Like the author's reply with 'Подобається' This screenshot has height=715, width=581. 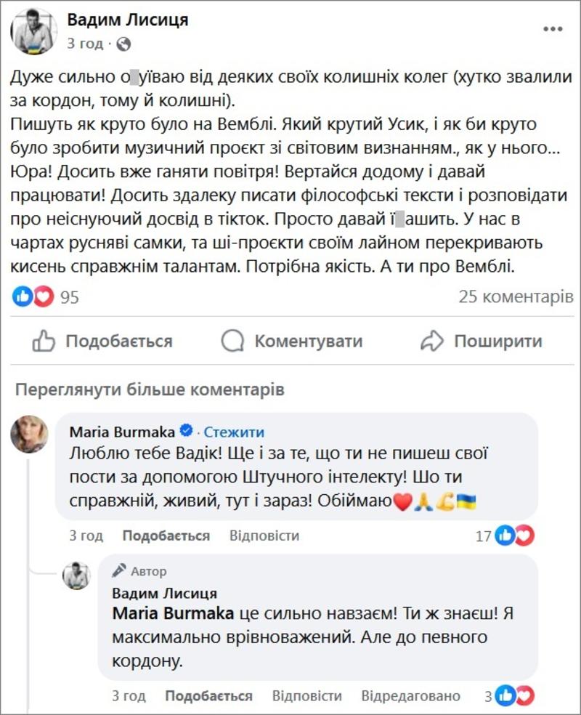click(208, 696)
